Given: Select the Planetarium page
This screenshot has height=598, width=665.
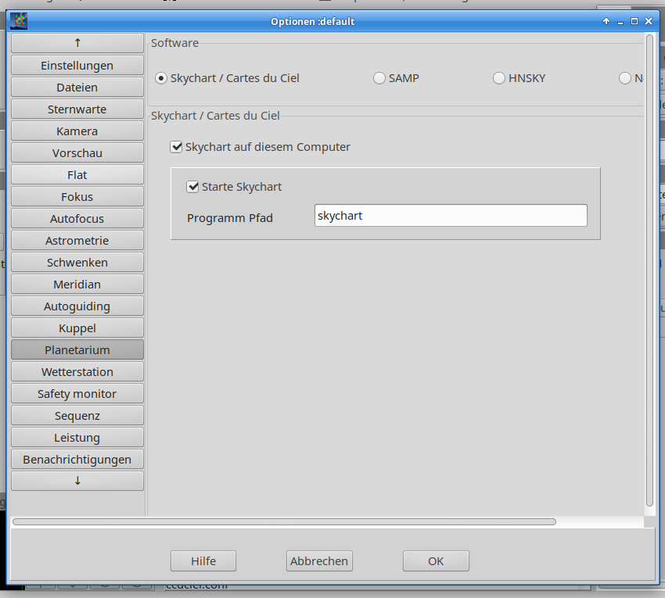Looking at the screenshot, I should [77, 350].
